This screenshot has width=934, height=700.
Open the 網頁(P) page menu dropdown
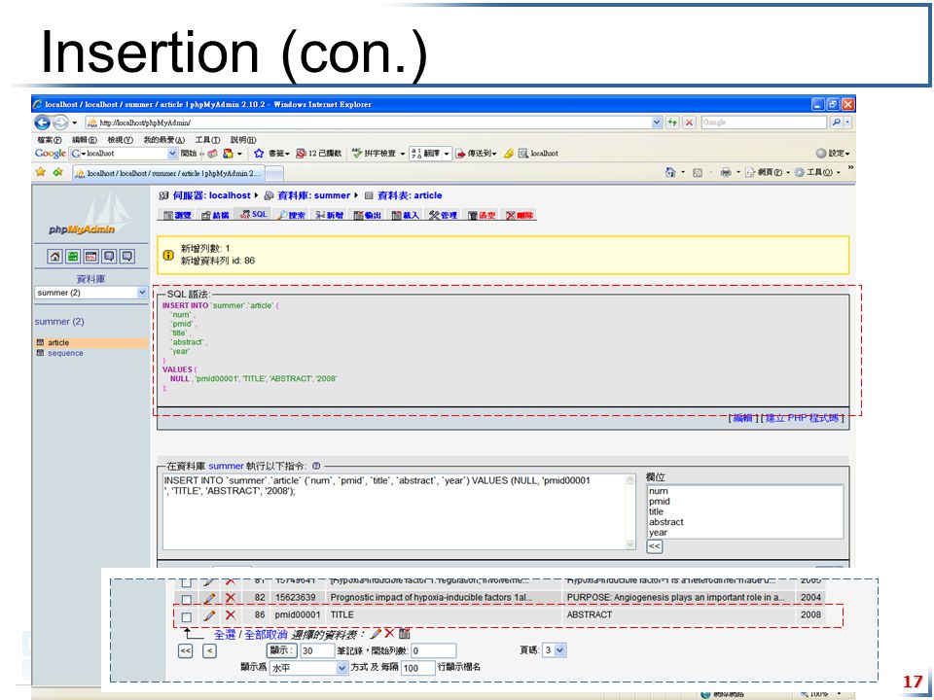[768, 173]
